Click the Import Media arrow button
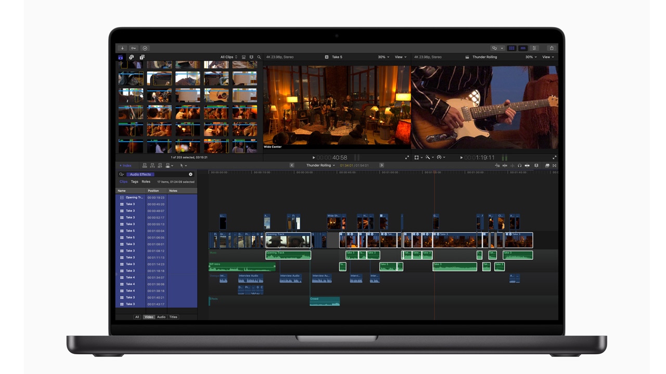The width and height of the screenshot is (666, 374). pos(122,48)
